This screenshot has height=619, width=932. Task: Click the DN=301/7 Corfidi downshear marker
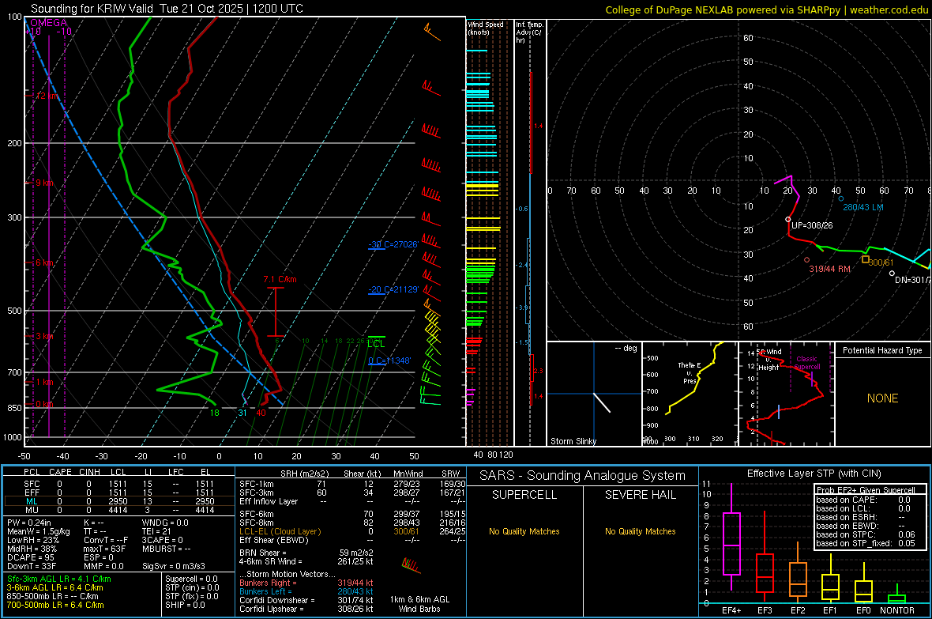(x=892, y=274)
